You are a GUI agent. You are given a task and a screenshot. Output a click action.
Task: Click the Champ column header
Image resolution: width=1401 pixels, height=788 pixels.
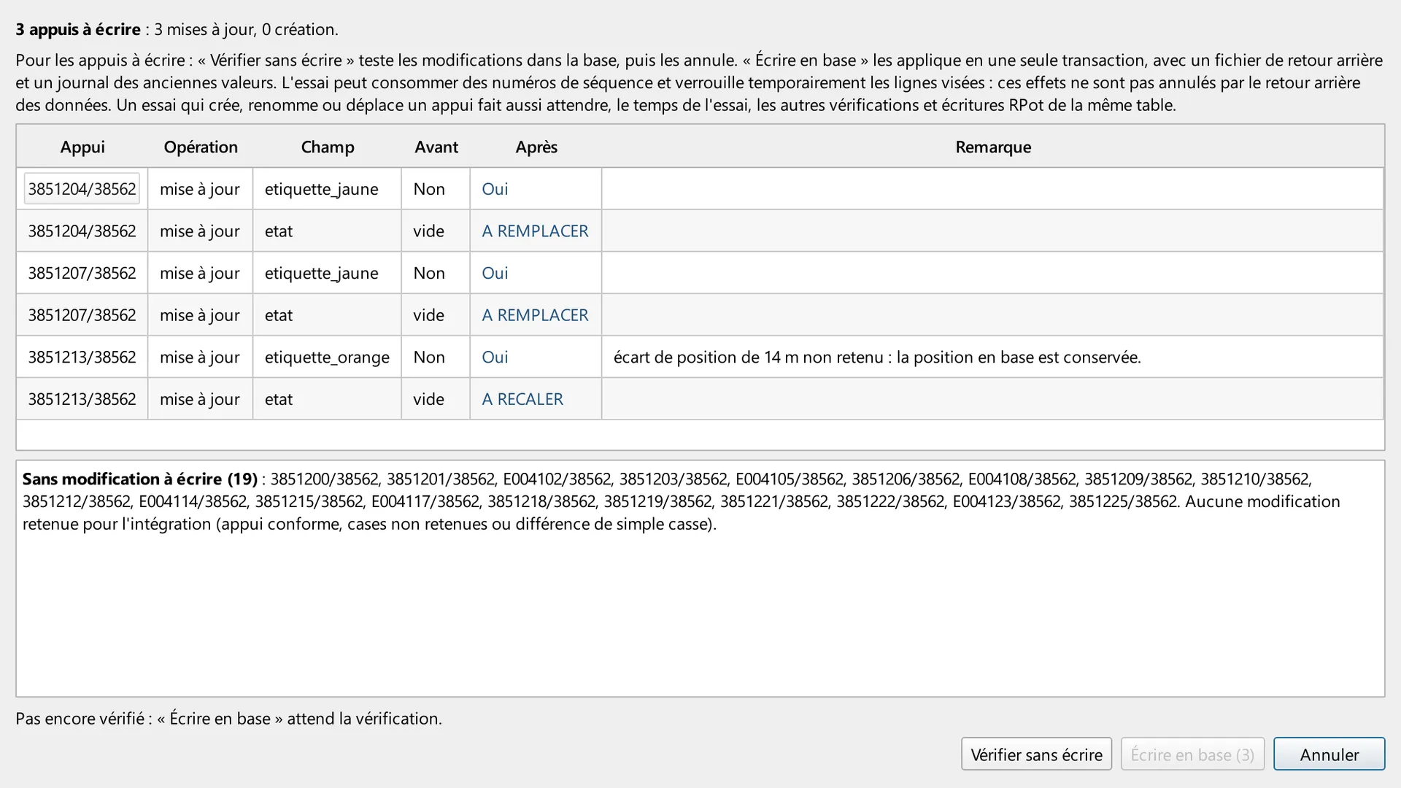328,147
